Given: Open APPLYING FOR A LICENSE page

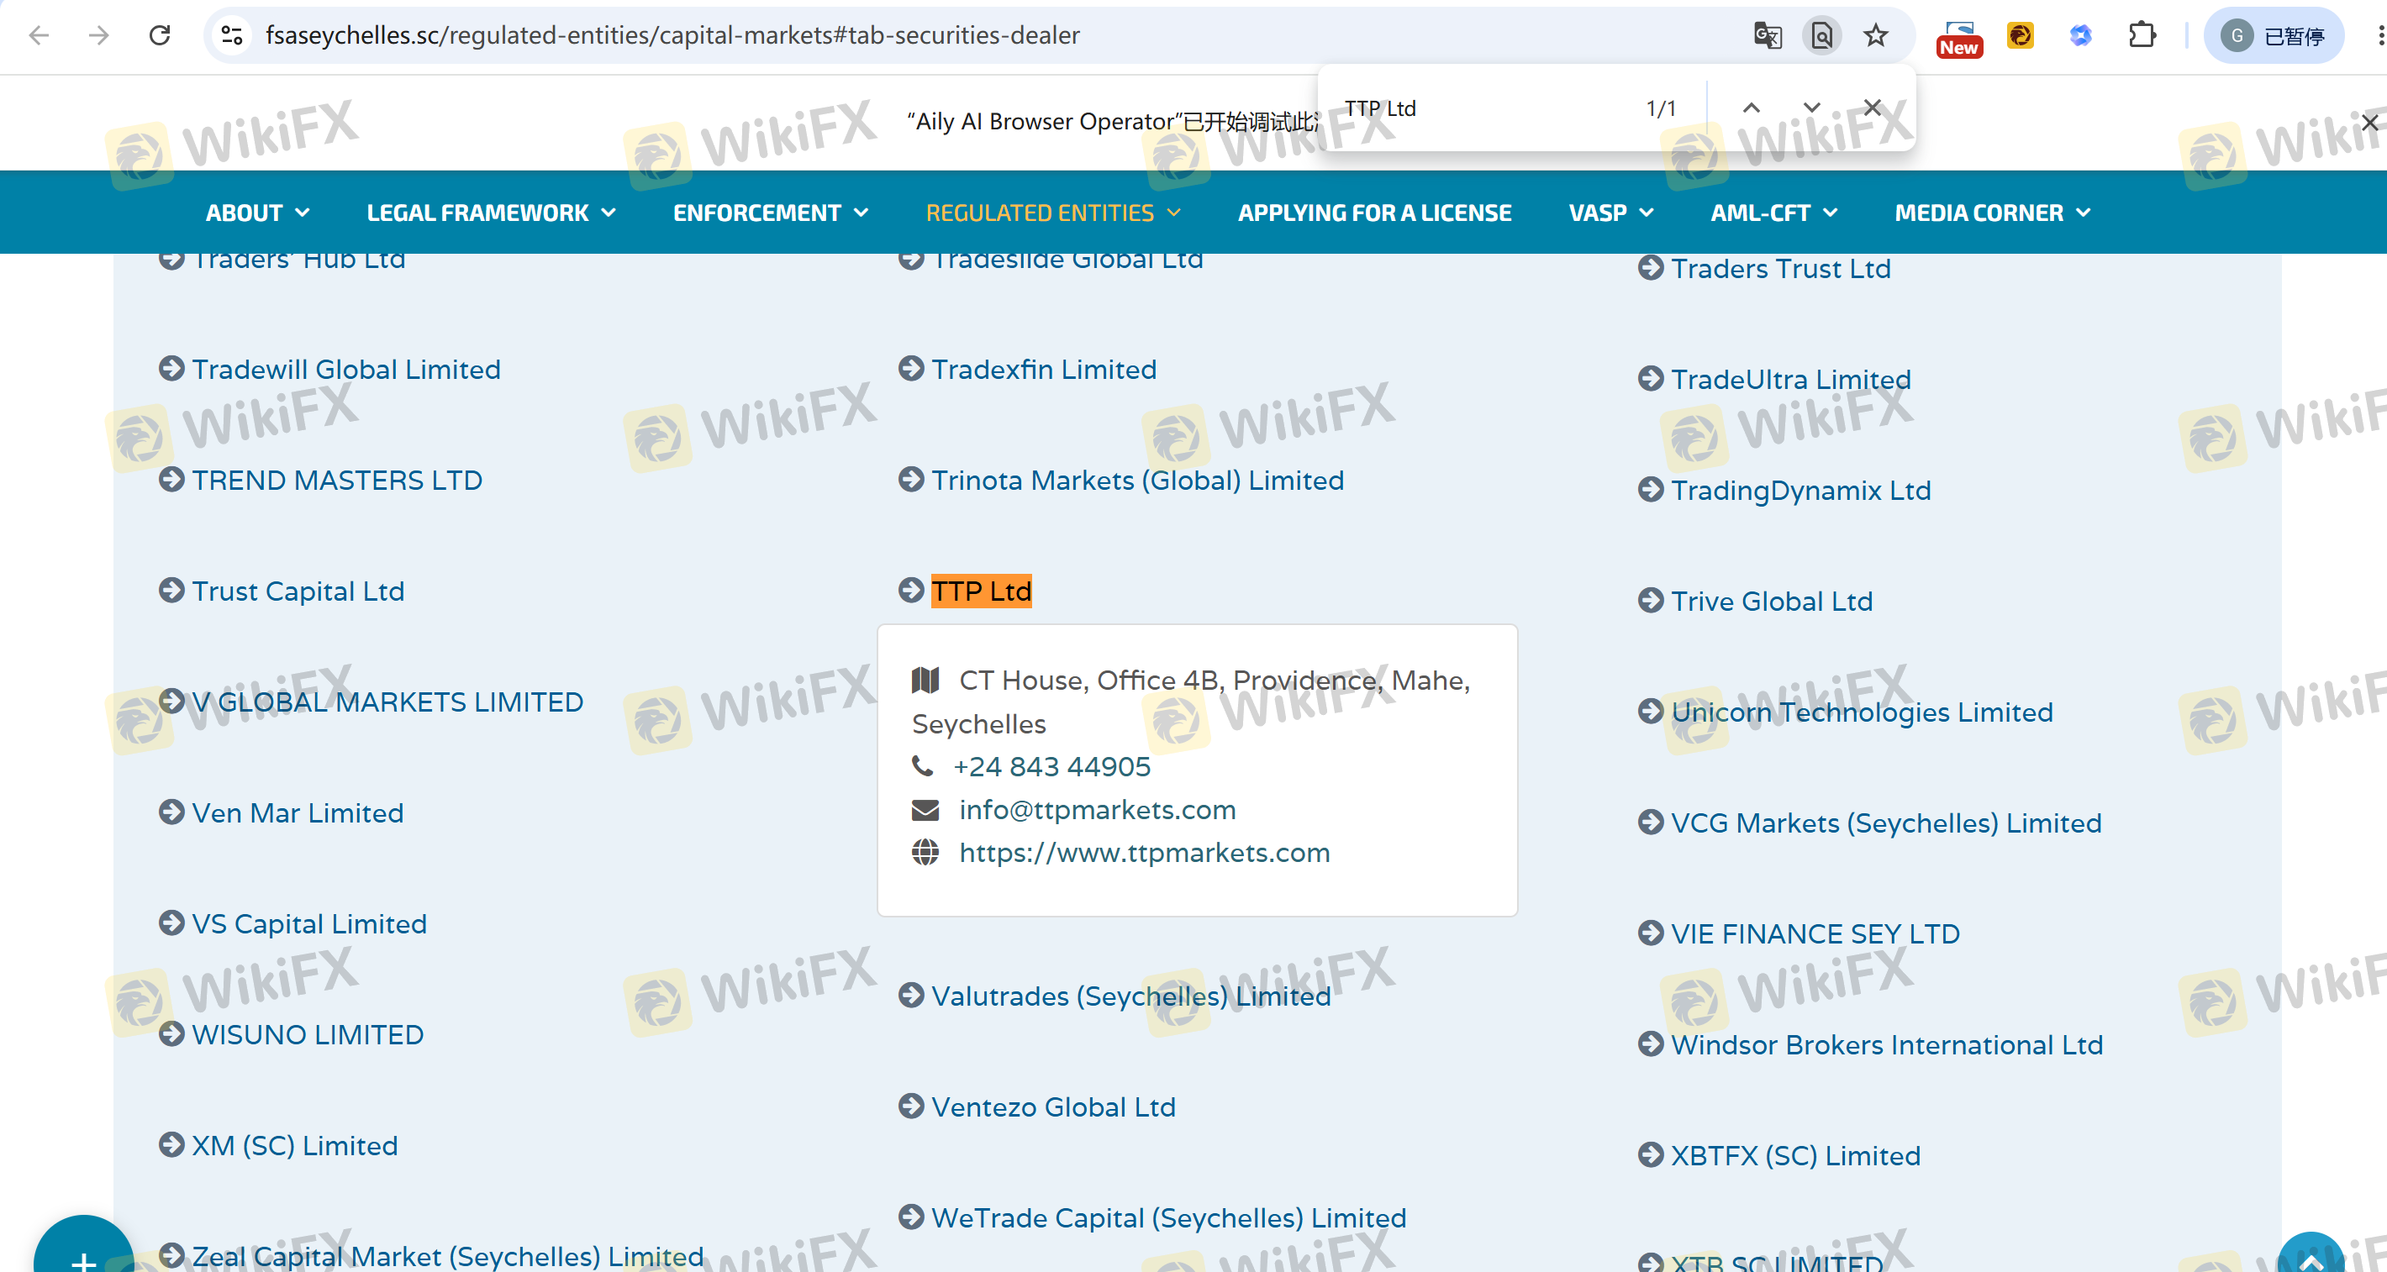Looking at the screenshot, I should click(1374, 213).
